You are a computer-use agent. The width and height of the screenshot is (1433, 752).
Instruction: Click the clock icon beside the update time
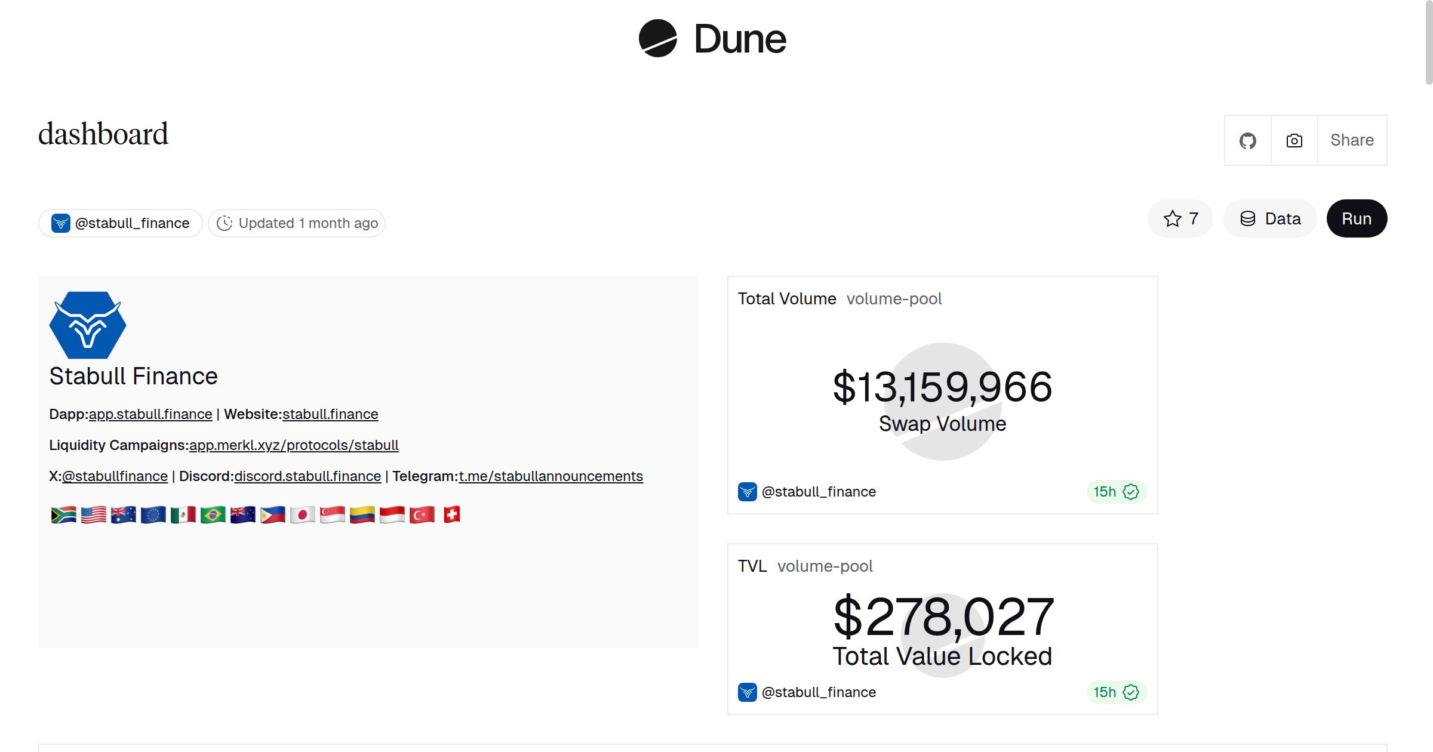[225, 223]
